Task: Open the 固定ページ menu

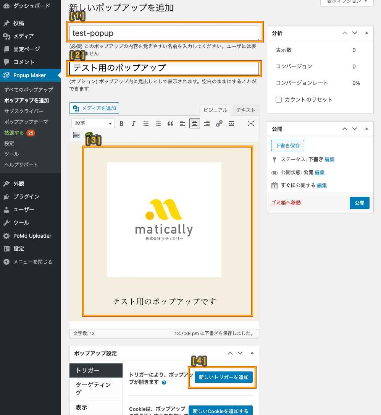Action: point(31,49)
